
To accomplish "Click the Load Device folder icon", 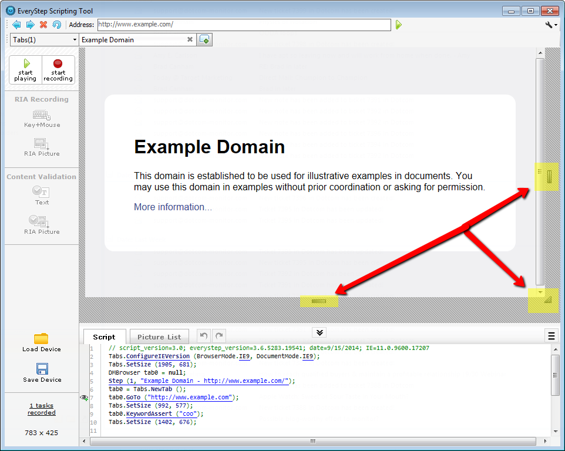I will 42,339.
